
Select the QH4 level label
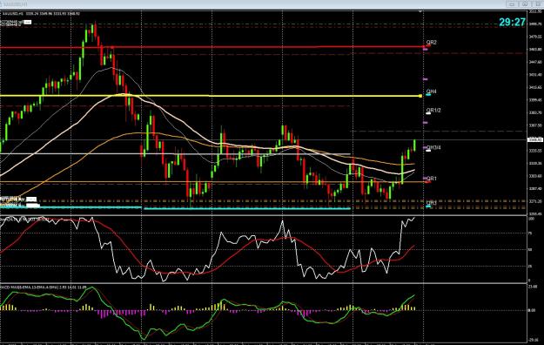click(x=431, y=91)
